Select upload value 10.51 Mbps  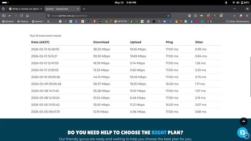click(138, 91)
